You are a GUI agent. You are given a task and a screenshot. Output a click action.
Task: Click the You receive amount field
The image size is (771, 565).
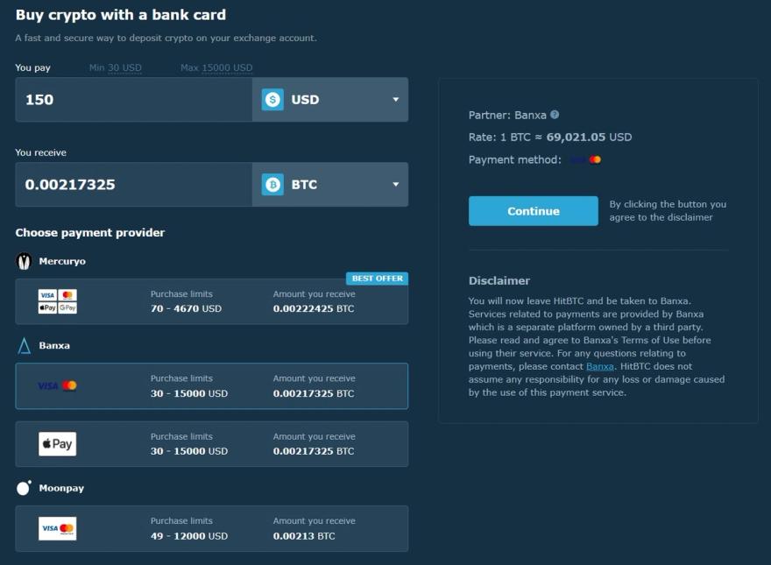pyautogui.click(x=134, y=185)
